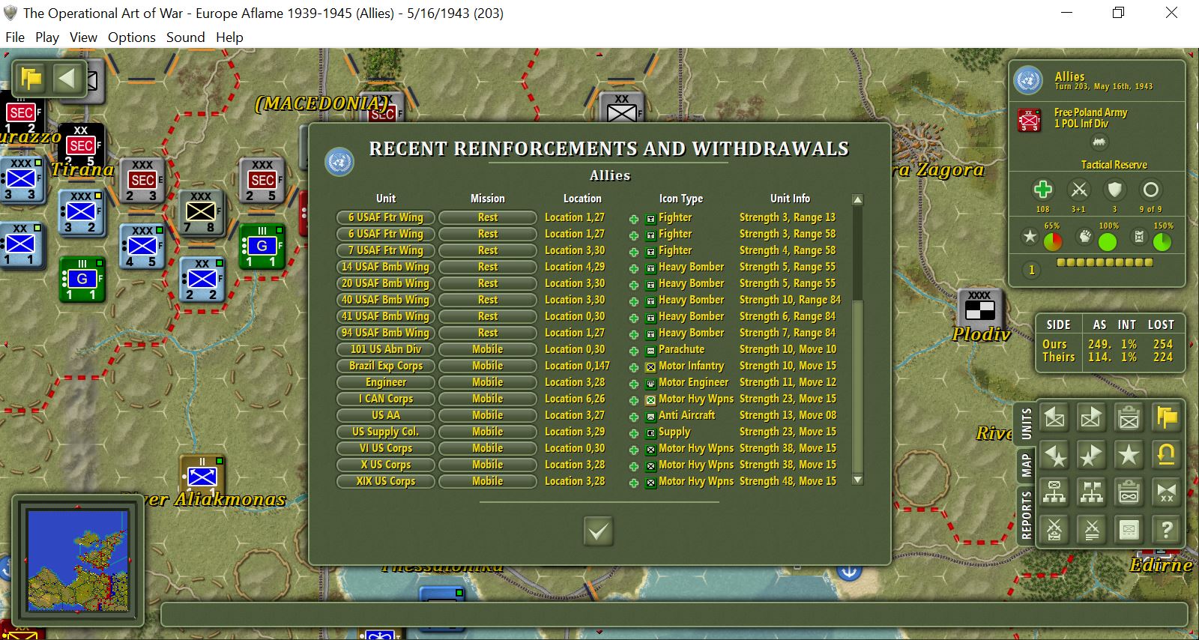Image resolution: width=1199 pixels, height=640 pixels.
Task: Click light unit-counter card icon
Action: coord(1129,530)
